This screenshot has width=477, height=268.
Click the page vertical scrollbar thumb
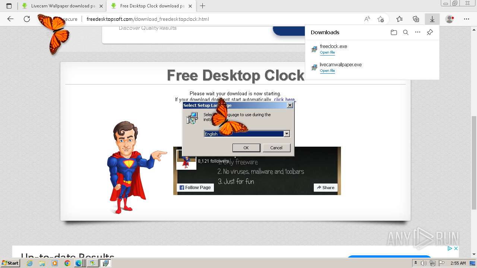point(474,163)
